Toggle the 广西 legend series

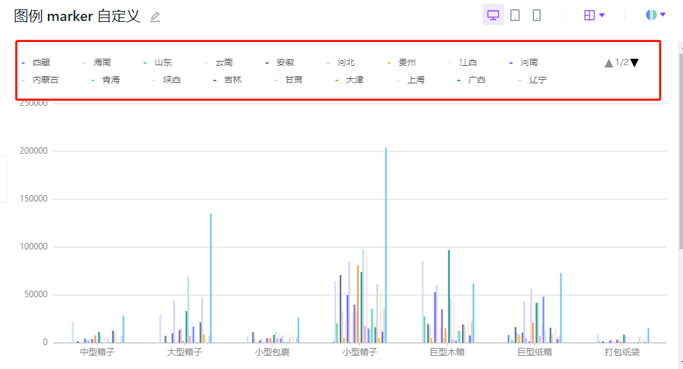pyautogui.click(x=472, y=80)
